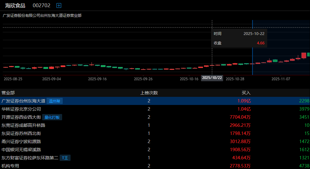Click the T王 tag
This screenshot has height=169, width=310.
[65, 158]
